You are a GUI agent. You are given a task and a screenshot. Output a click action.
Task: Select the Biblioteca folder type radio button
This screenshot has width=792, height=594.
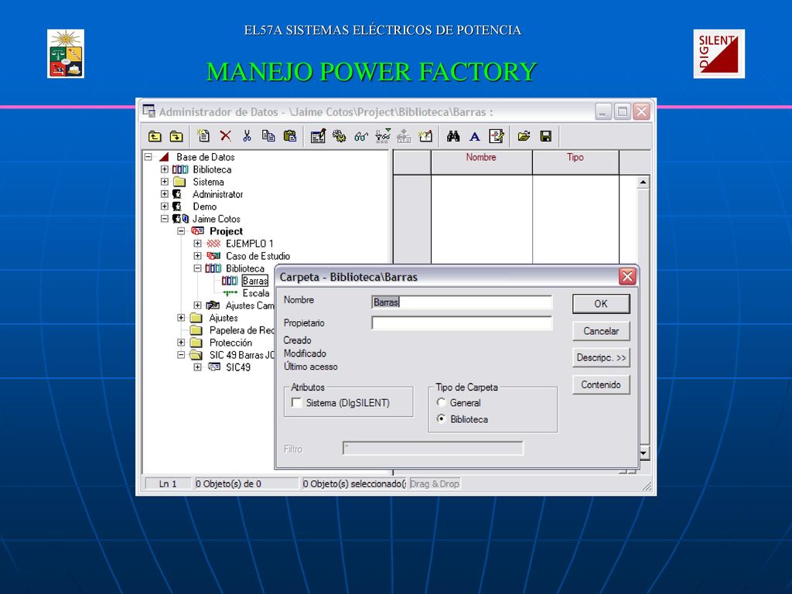pyautogui.click(x=442, y=418)
